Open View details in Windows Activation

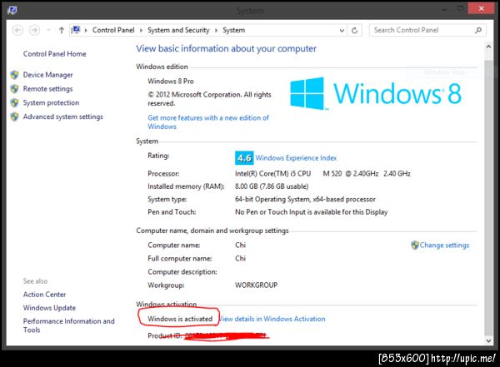coord(272,319)
